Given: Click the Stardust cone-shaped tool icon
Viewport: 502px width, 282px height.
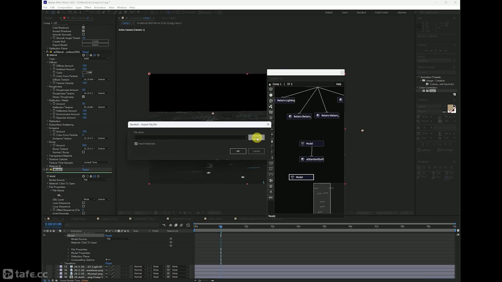Looking at the screenshot, I should (x=271, y=192).
